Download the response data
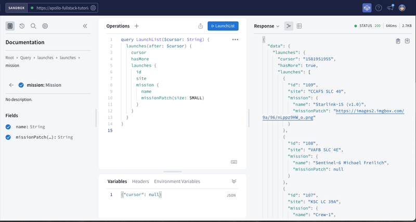 pos(407,41)
